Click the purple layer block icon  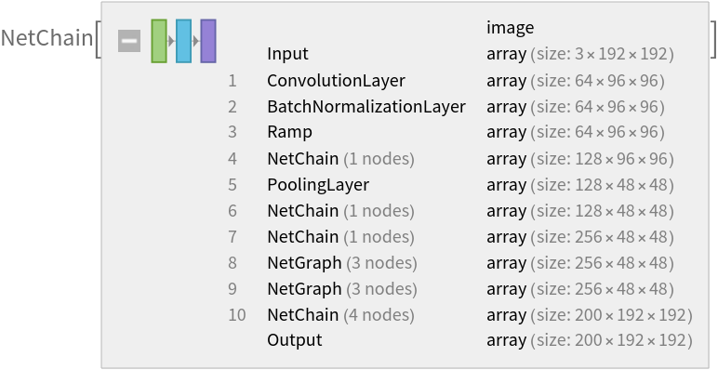pyautogui.click(x=208, y=41)
